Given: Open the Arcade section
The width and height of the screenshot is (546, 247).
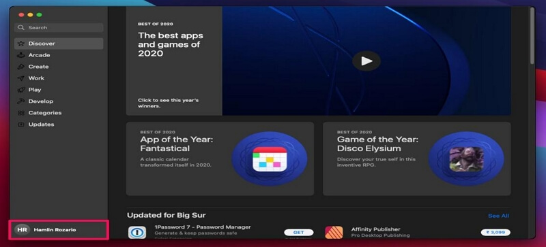Looking at the screenshot, I should click(39, 55).
